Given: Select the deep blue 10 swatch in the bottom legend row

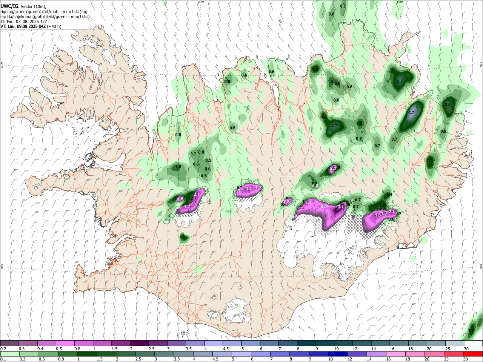Looking at the screenshot, I should coord(338,354).
